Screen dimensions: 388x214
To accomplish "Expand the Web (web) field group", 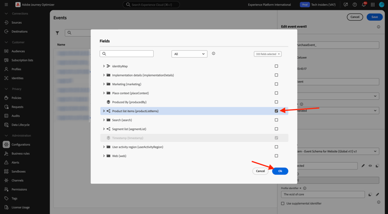I will pyautogui.click(x=104, y=156).
